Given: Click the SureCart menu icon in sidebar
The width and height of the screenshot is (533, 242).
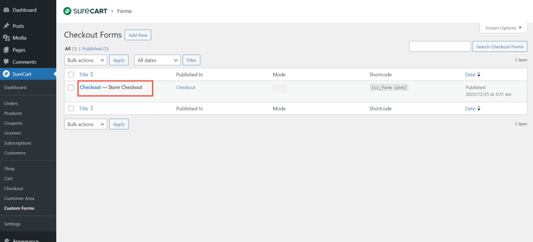Looking at the screenshot, I should pos(6,74).
